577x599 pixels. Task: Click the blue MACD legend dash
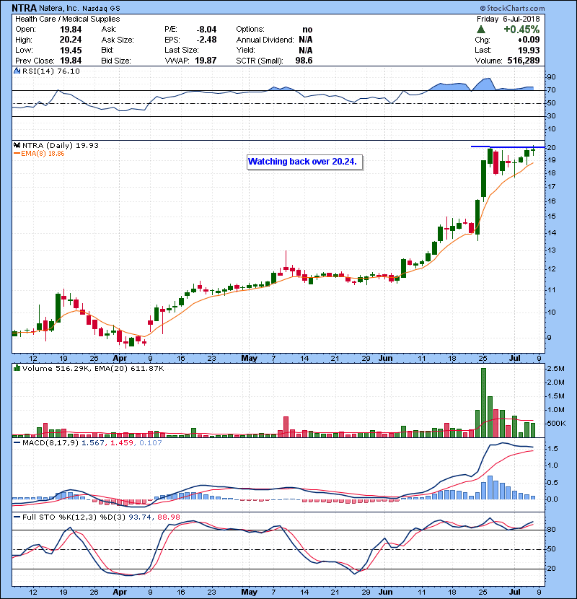pyautogui.click(x=17, y=443)
